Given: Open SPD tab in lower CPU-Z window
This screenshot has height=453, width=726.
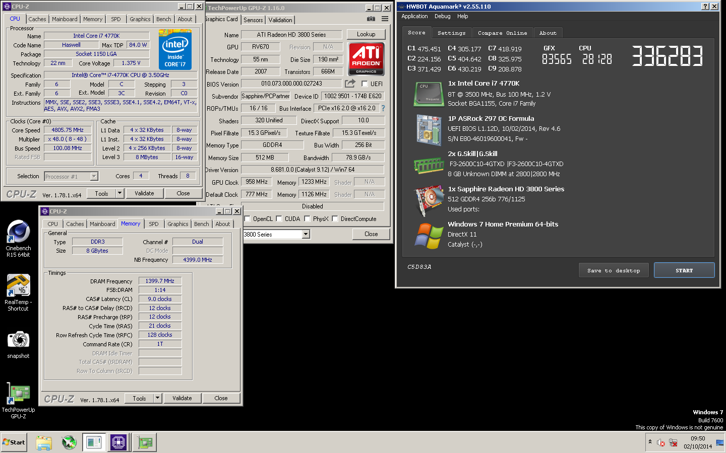Looking at the screenshot, I should (154, 224).
